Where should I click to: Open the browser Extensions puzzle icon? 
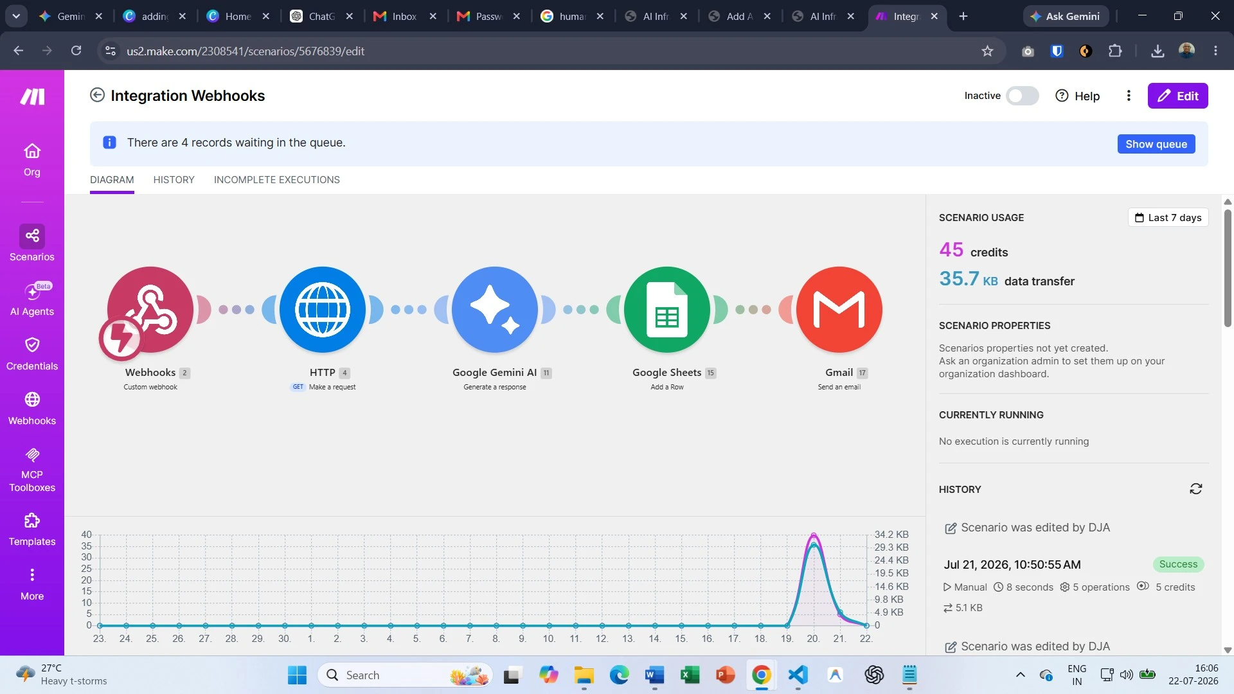(x=1115, y=51)
